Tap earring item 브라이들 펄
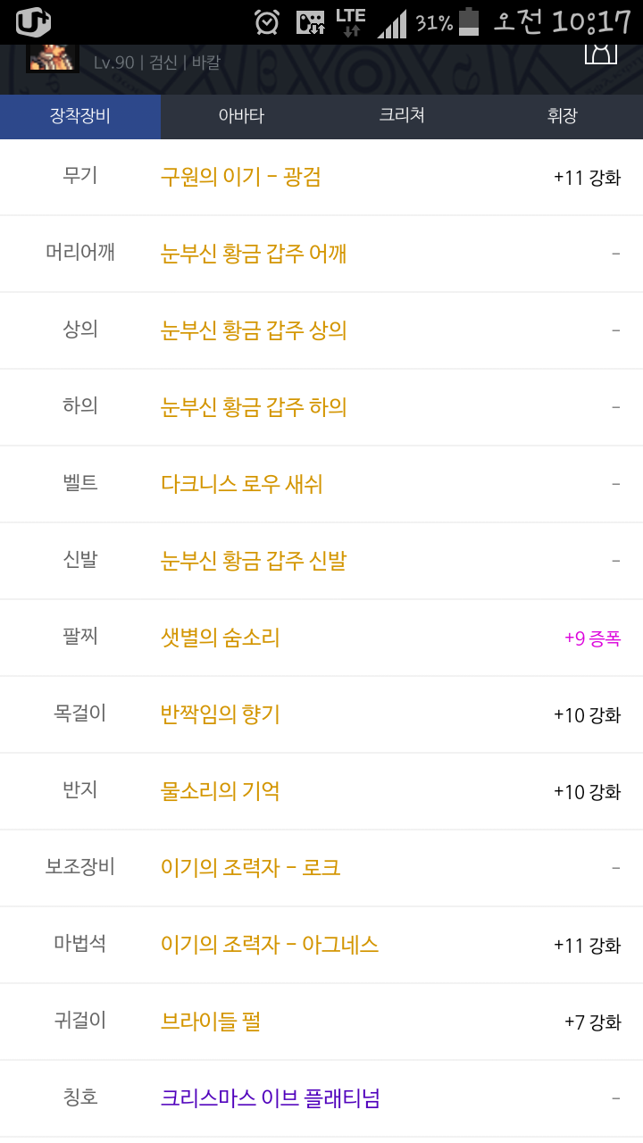This screenshot has width=643, height=1143. tap(211, 1022)
